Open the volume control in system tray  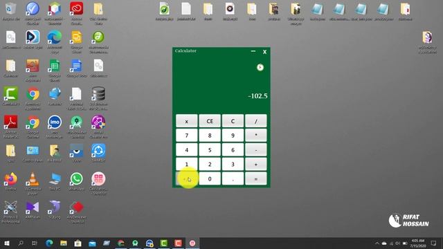pos(398,243)
